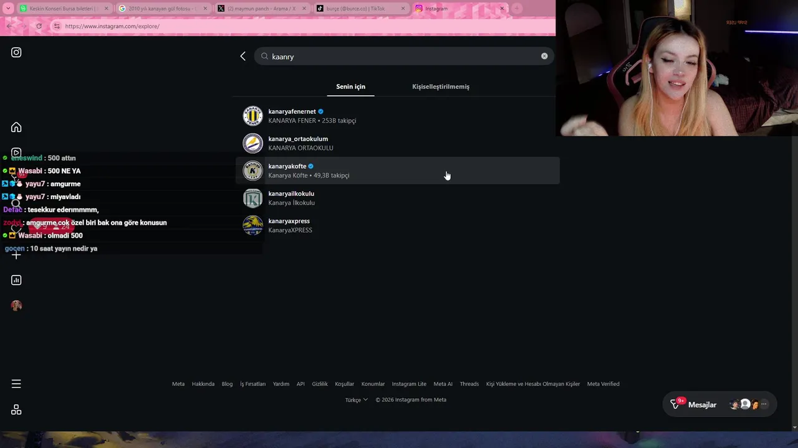The image size is (798, 448).
Task: Open the Instagram logo home link
Action: pos(16,52)
